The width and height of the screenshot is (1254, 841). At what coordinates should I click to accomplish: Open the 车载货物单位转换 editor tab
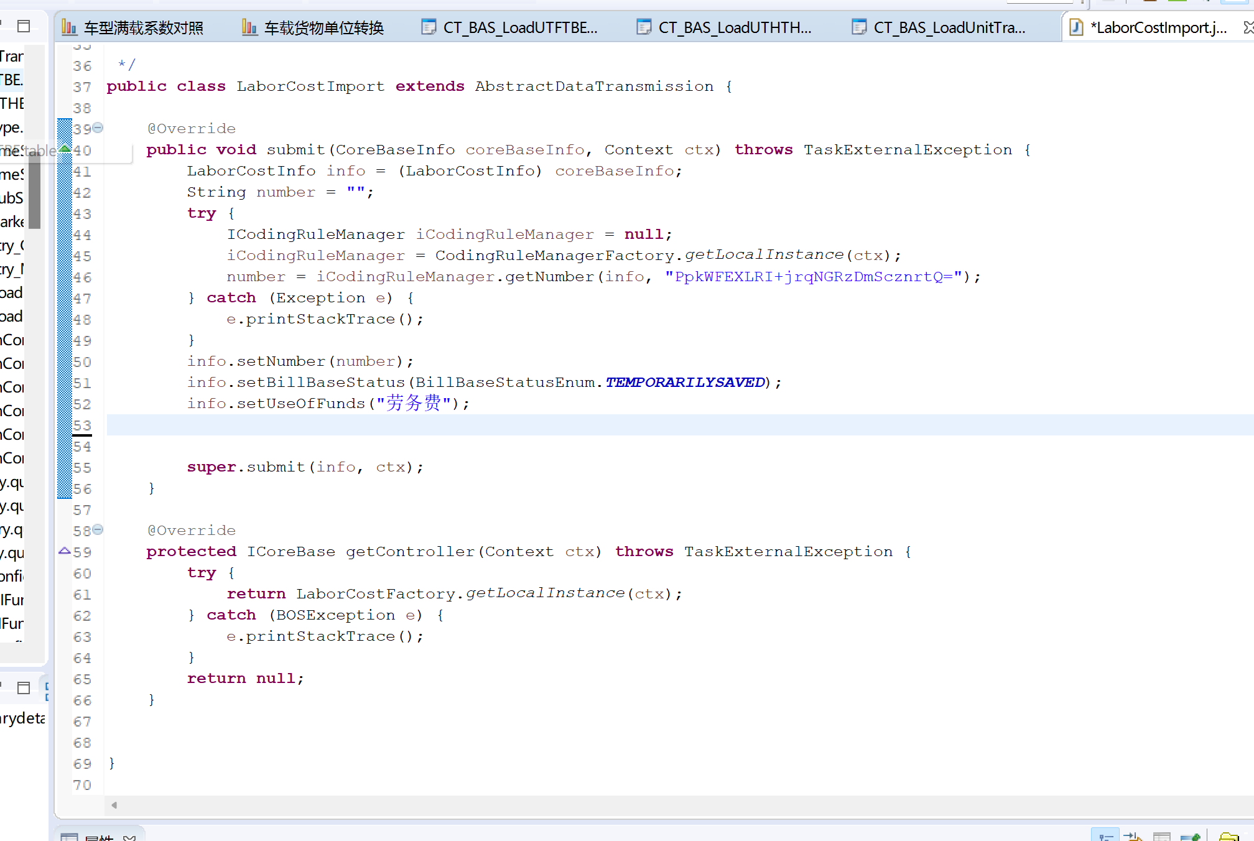[323, 28]
